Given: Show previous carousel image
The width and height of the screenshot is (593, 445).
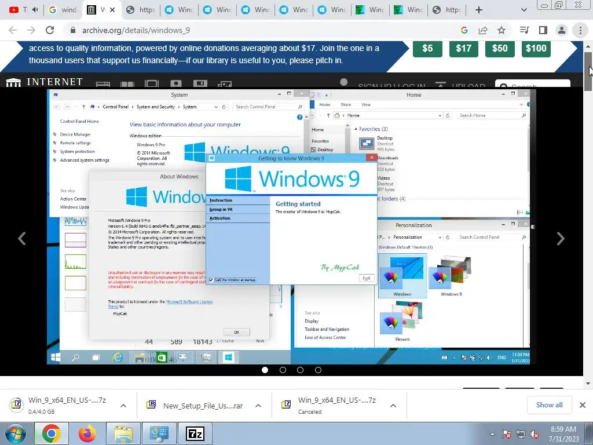Looking at the screenshot, I should click(x=22, y=238).
